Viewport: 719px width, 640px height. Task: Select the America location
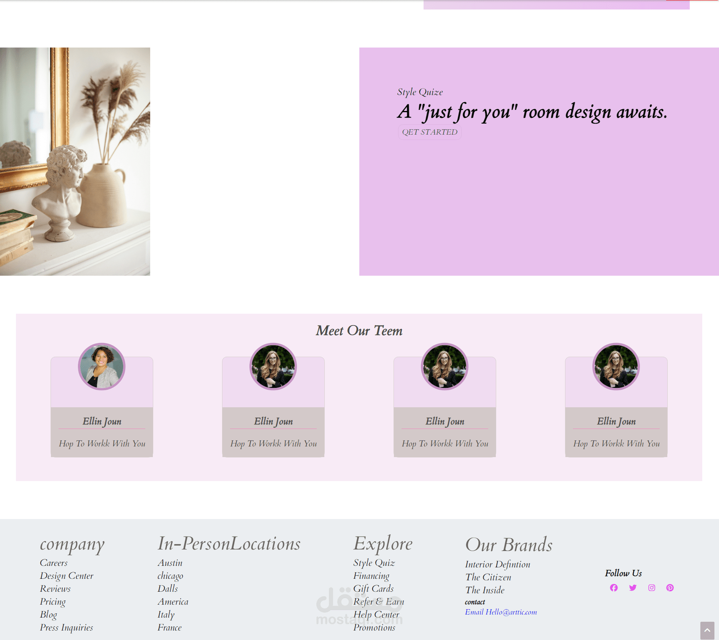click(x=173, y=602)
